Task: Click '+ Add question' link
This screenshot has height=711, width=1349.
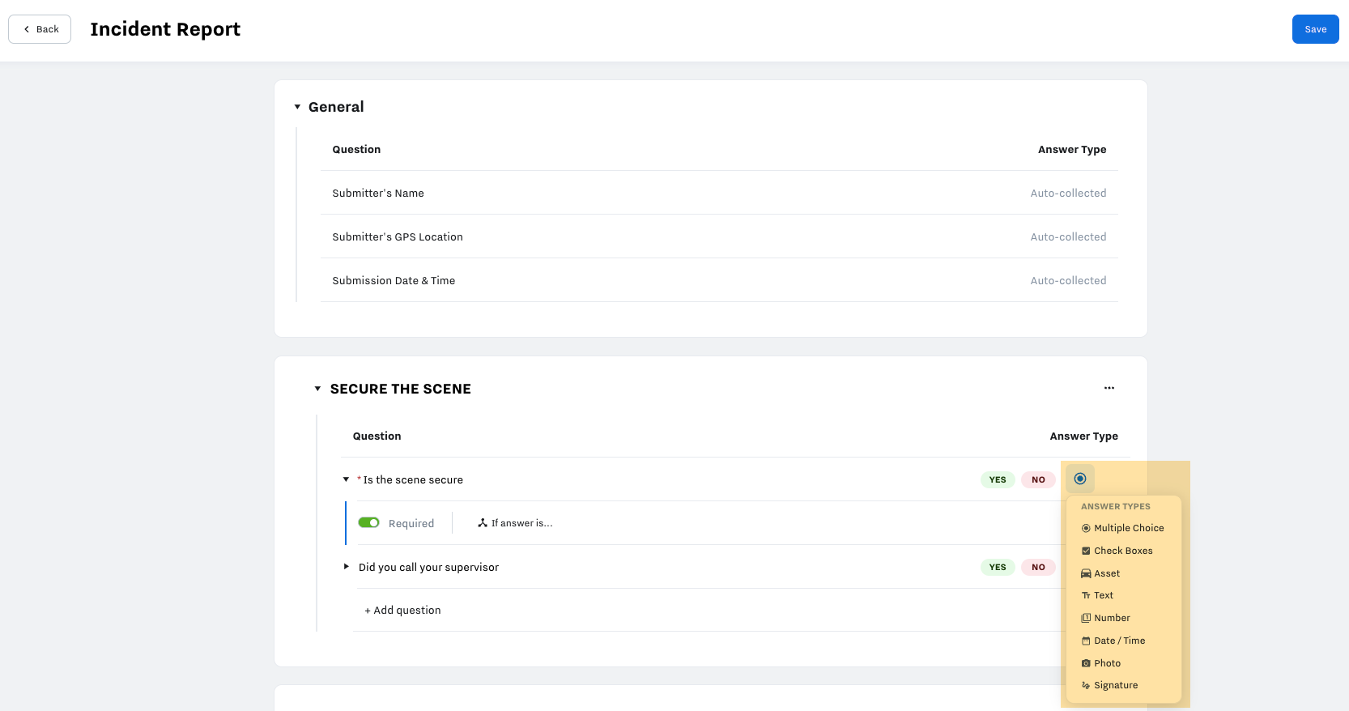Action: [402, 611]
